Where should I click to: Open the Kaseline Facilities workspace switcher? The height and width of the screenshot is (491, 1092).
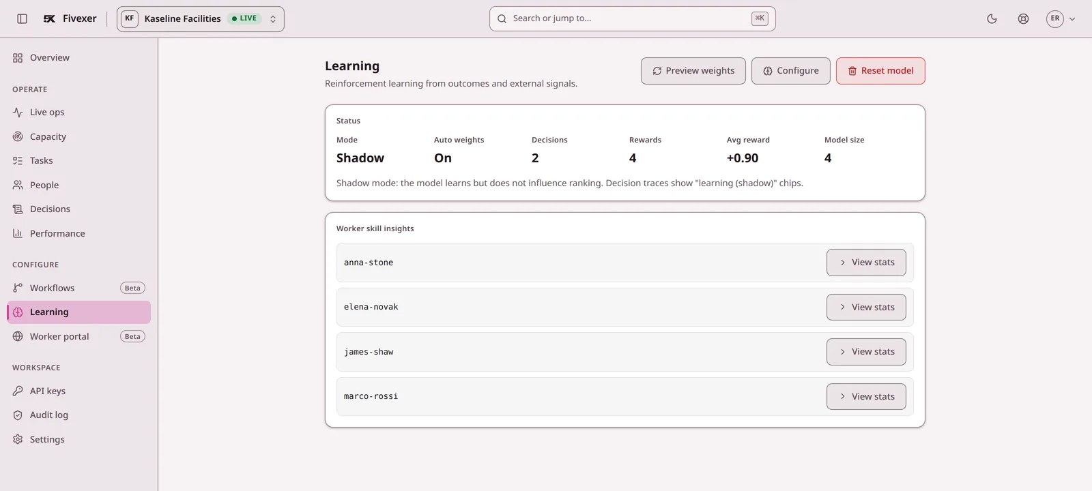[x=201, y=19]
